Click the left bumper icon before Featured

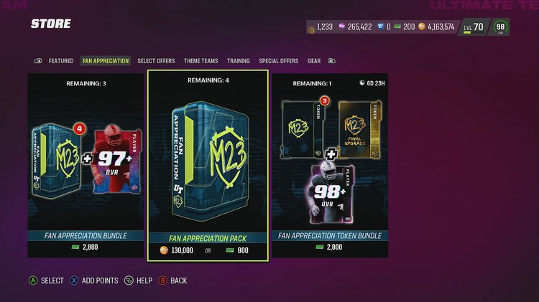[x=38, y=61]
